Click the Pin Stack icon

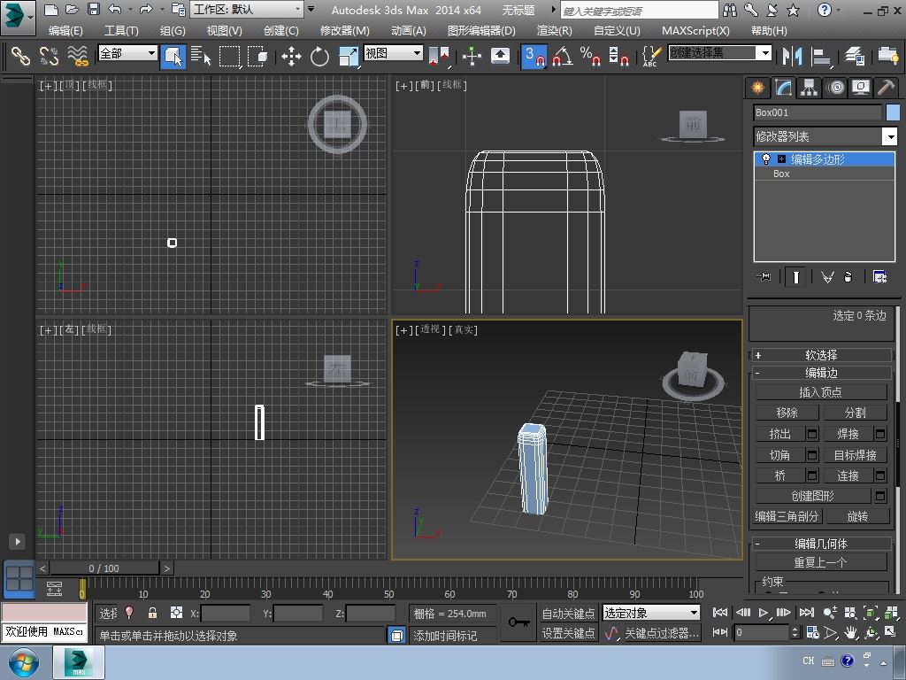[x=765, y=277]
